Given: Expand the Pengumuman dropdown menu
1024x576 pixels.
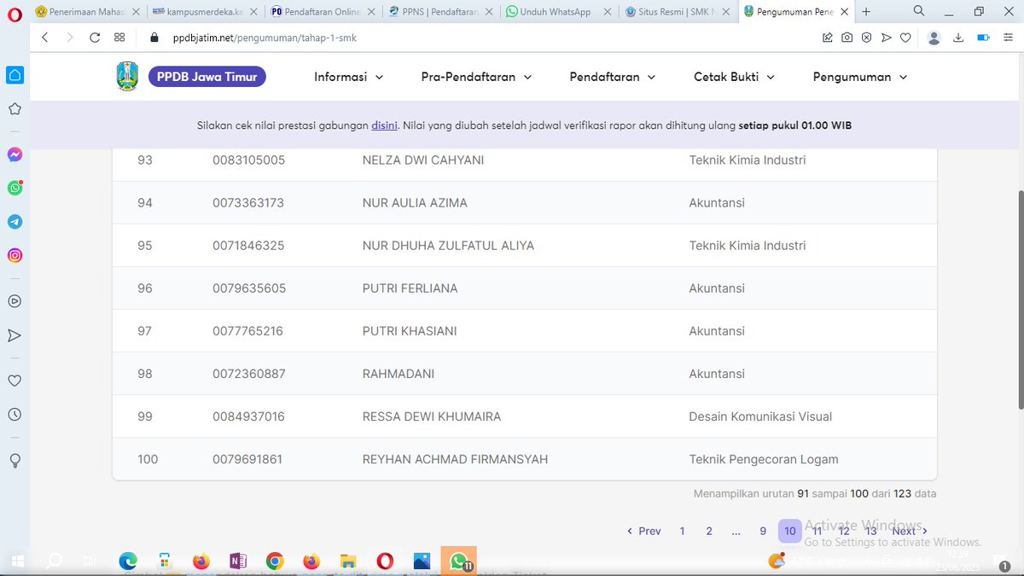Looking at the screenshot, I should tap(860, 77).
